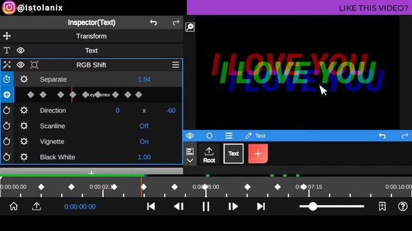
Task: Open Black White property gear settings
Action: [24, 157]
